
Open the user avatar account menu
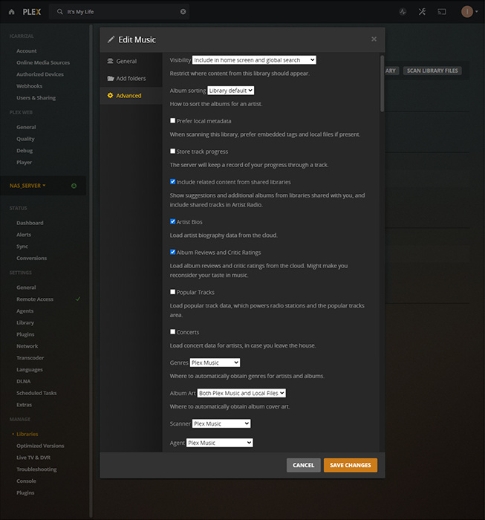click(x=469, y=12)
